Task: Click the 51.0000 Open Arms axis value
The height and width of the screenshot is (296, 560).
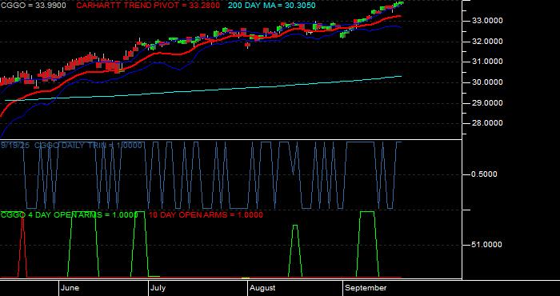Action: tap(487, 245)
